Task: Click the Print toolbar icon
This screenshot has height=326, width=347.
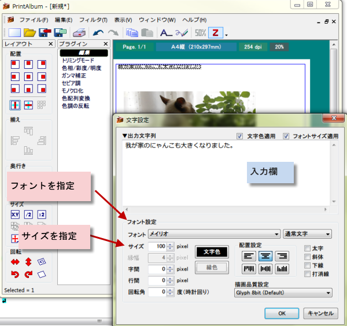Action: (80, 33)
